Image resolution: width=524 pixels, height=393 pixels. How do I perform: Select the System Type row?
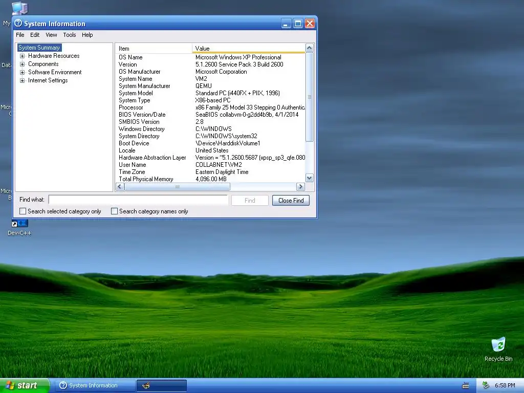pos(210,100)
